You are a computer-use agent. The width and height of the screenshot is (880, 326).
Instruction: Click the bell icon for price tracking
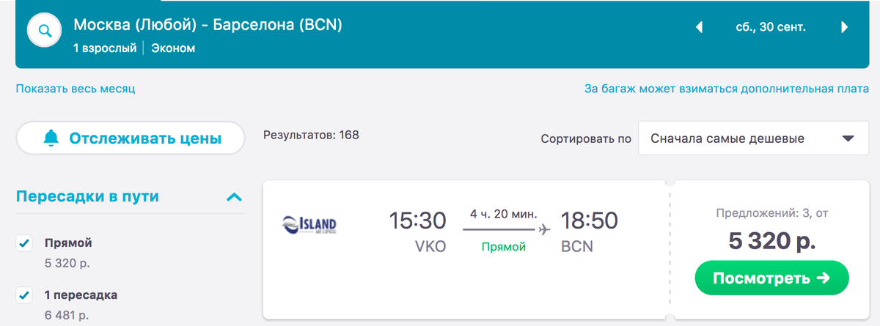51,138
